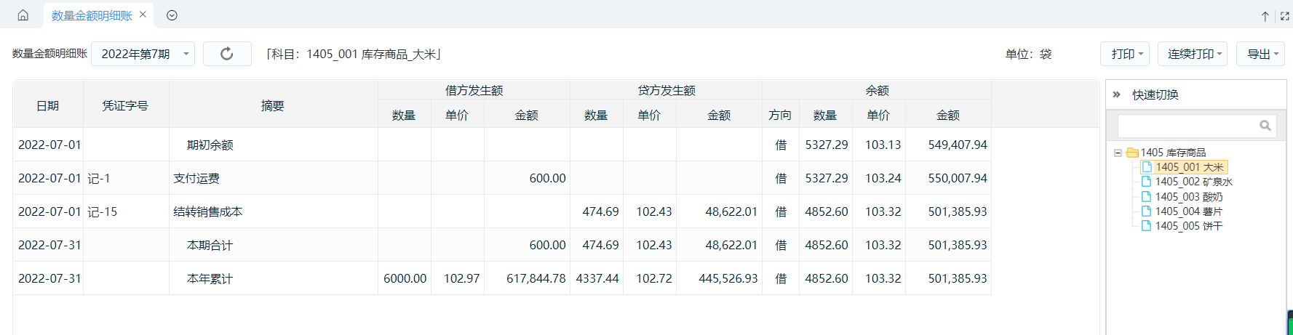Select 1405_004 薯片 in tree
Image resolution: width=1293 pixels, height=335 pixels.
point(1188,211)
